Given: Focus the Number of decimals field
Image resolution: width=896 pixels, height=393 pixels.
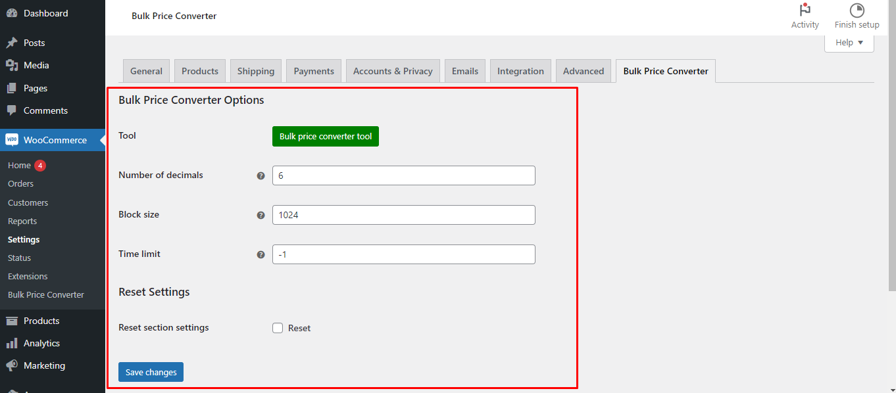Looking at the screenshot, I should 404,175.
